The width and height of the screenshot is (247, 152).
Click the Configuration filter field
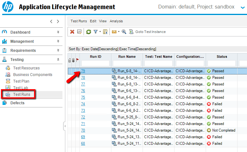[x=190, y=63]
